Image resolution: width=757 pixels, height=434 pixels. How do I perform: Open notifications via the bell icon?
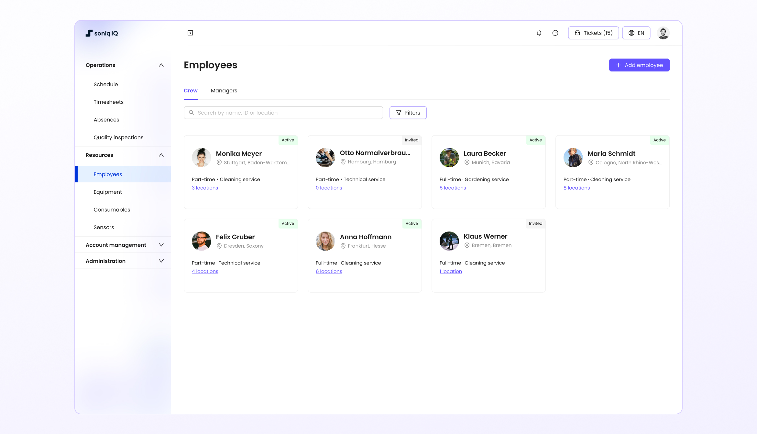tap(539, 33)
